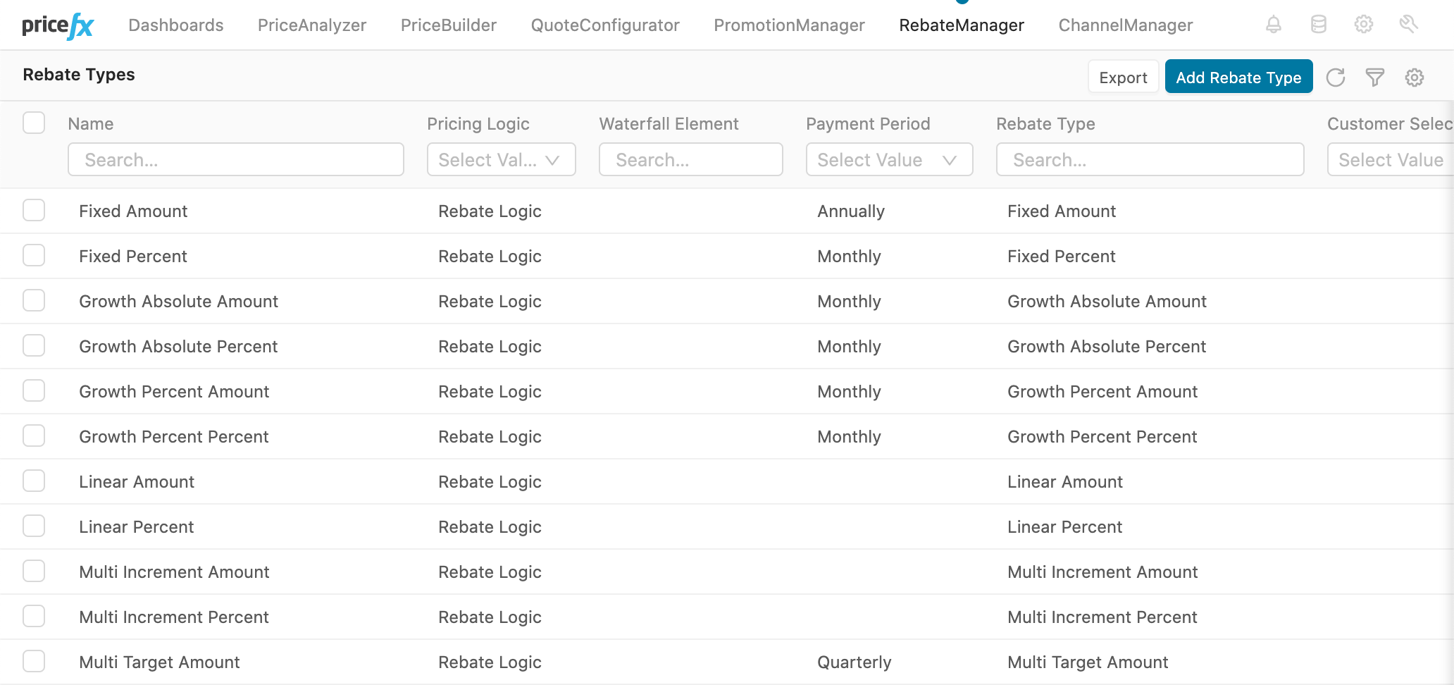1454x685 pixels.
Task: Click the Name search field
Action: click(x=235, y=159)
